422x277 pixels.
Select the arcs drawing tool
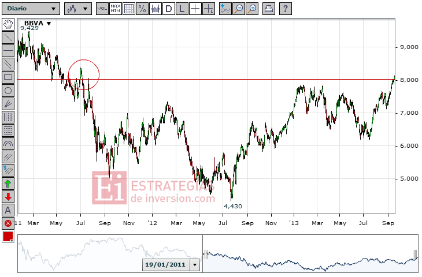pos(8,144)
